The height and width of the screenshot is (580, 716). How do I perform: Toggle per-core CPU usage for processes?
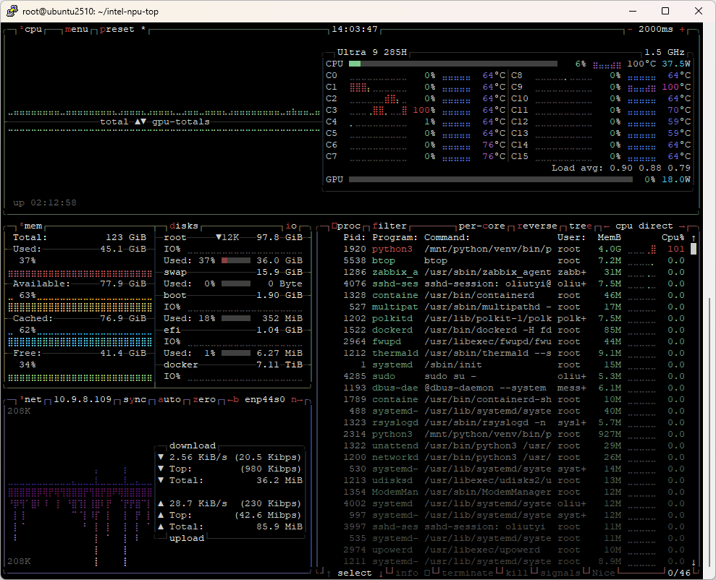pos(481,226)
